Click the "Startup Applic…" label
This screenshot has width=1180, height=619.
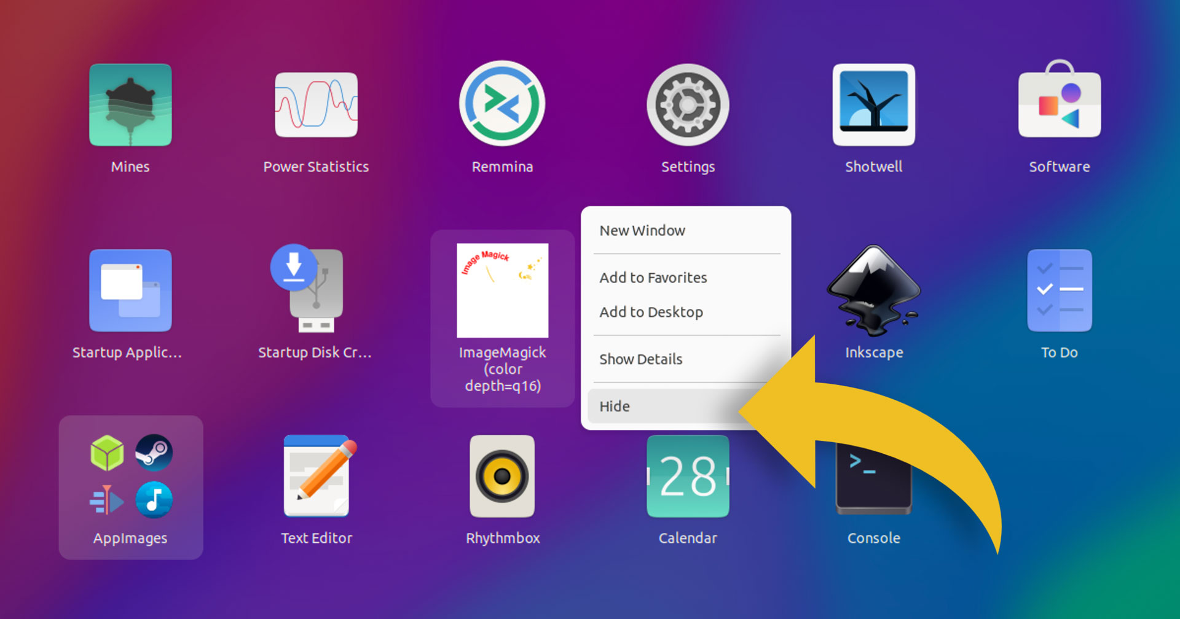(x=127, y=352)
